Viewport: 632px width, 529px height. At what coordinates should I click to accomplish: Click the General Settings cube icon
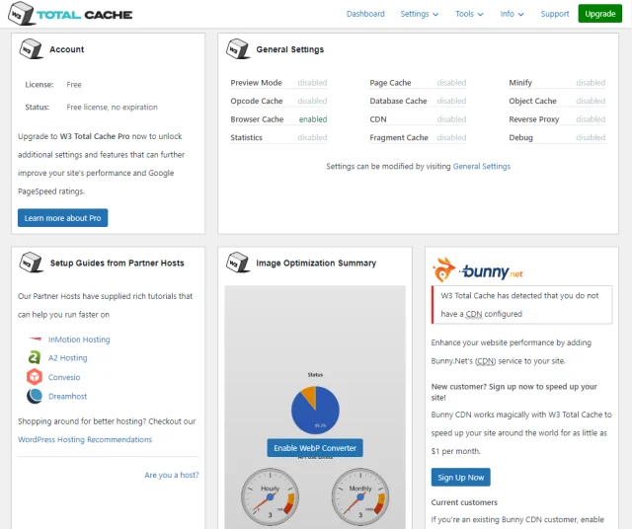(x=237, y=49)
